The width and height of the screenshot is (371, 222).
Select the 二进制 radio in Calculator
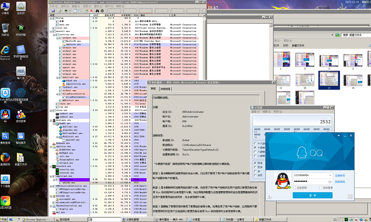click(x=255, y=156)
